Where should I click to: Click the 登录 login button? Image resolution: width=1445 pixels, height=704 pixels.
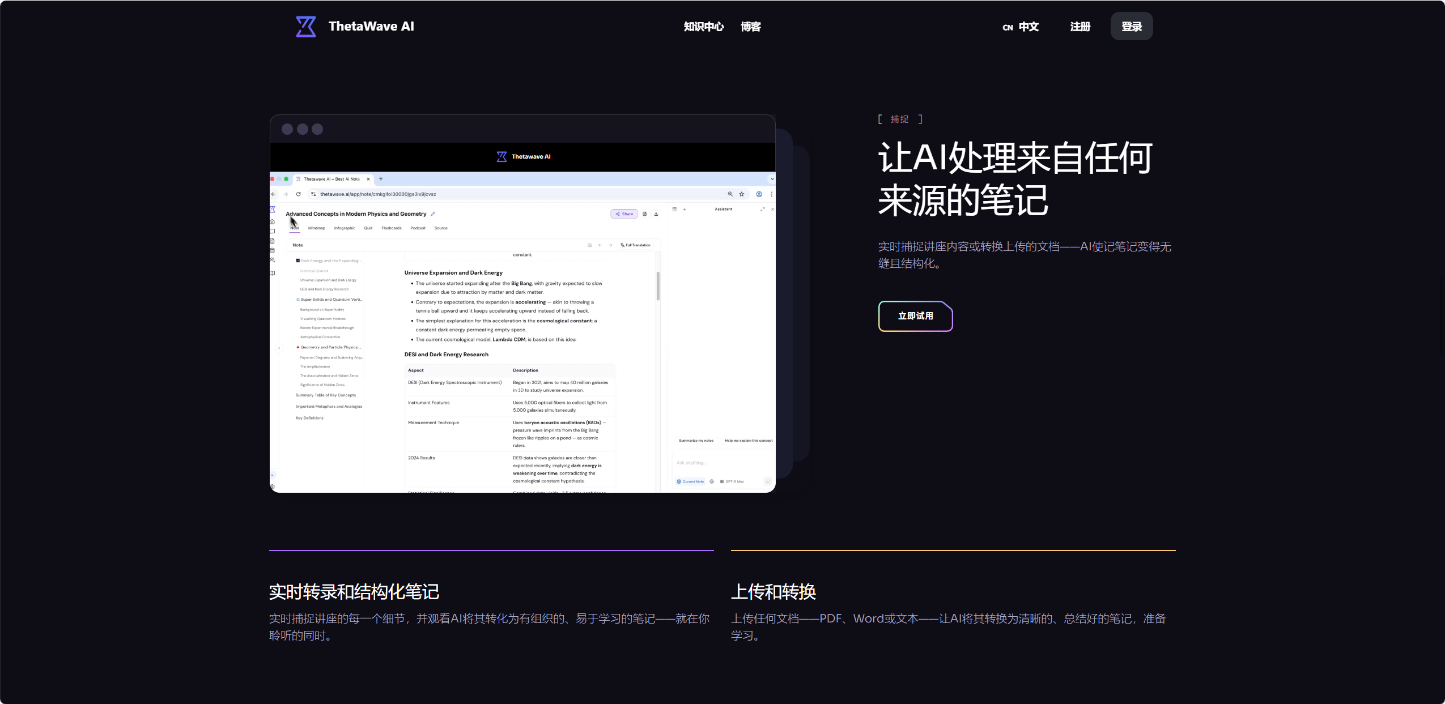pos(1132,27)
